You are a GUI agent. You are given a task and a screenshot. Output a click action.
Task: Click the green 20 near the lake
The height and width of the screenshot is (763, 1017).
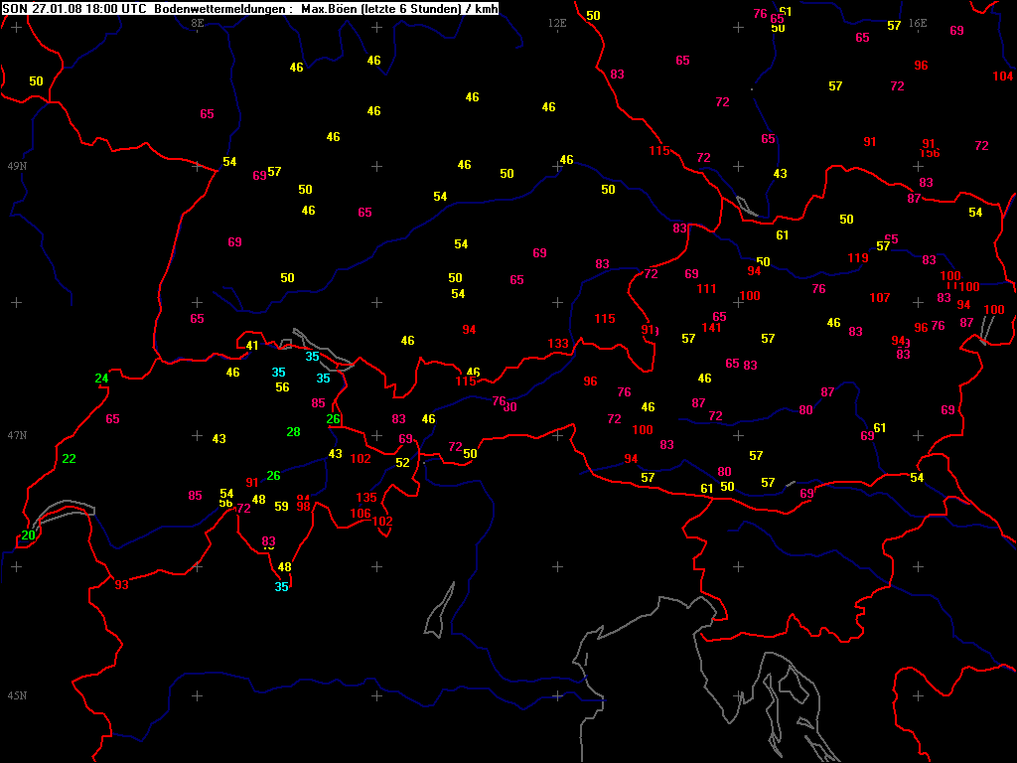pos(29,535)
